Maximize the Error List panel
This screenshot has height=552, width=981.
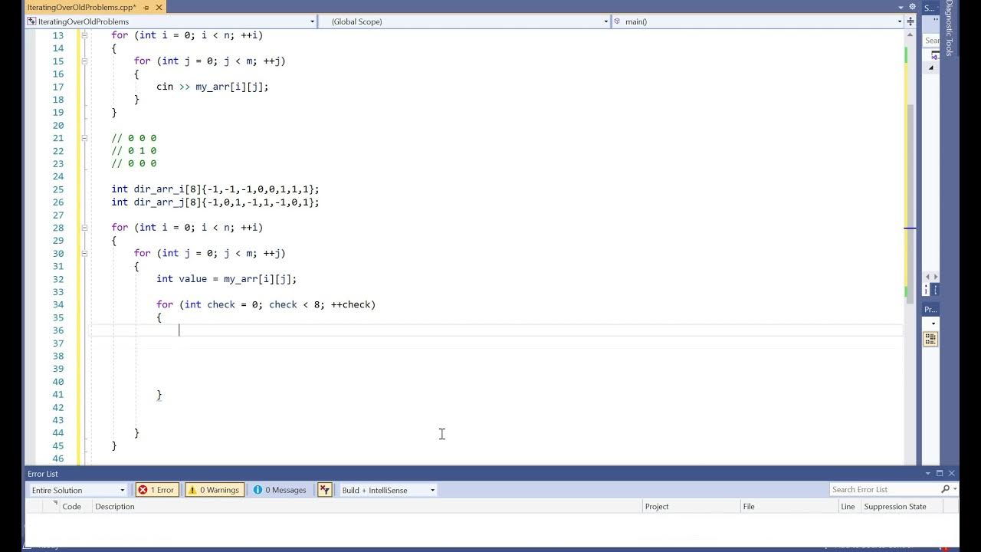coord(940,474)
